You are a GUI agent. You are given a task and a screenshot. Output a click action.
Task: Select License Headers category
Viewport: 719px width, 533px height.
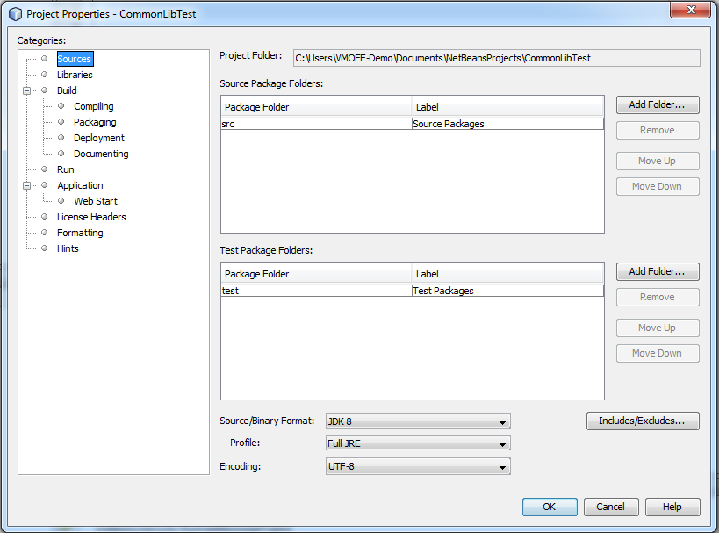pyautogui.click(x=91, y=217)
